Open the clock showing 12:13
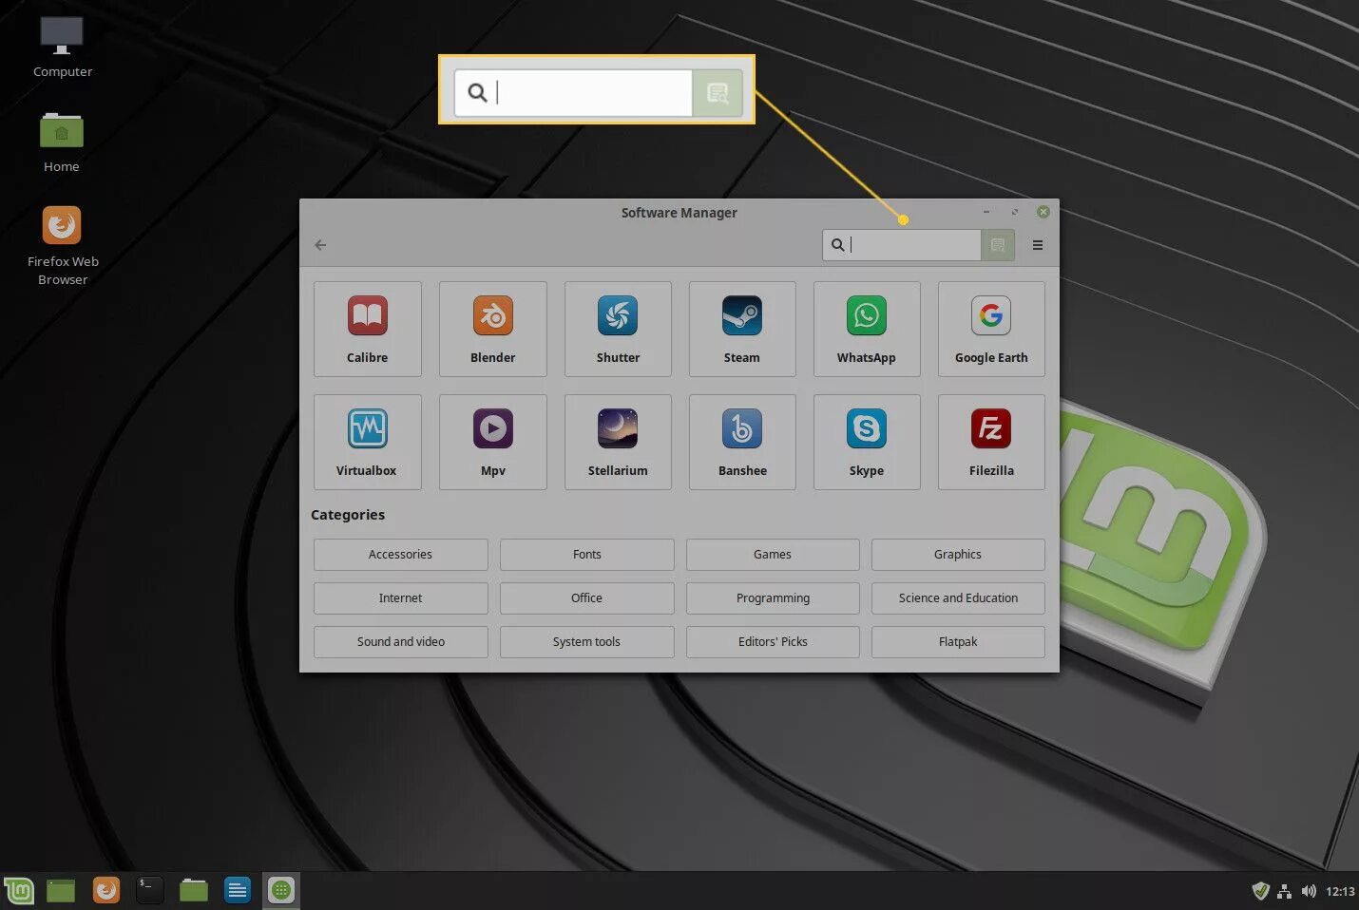This screenshot has height=910, width=1359. (1340, 891)
